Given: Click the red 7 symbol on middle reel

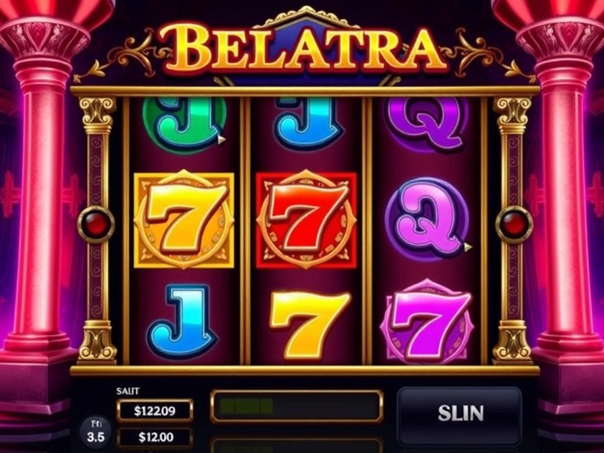Looking at the screenshot, I should click(306, 220).
